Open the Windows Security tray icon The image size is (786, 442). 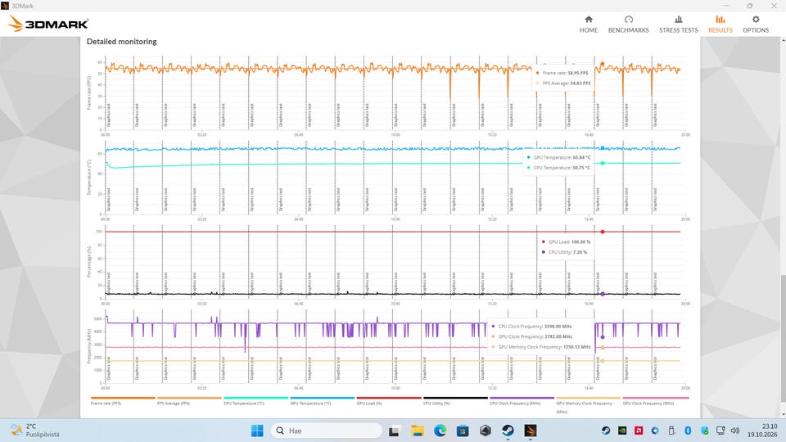(705, 431)
